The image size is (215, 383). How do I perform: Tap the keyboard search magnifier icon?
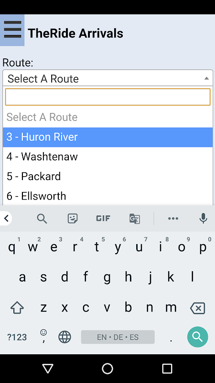(42, 218)
